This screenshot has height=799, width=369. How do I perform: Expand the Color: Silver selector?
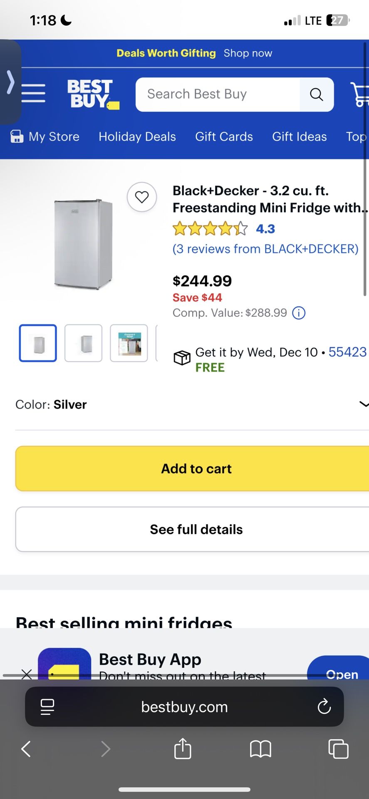pyautogui.click(x=363, y=404)
